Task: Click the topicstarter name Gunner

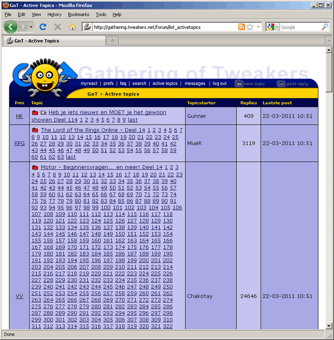Action: point(197,116)
